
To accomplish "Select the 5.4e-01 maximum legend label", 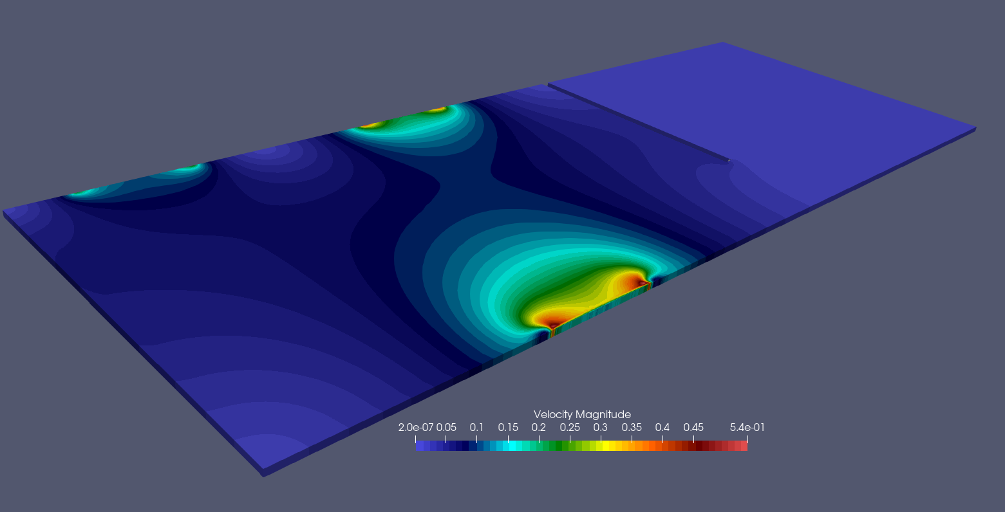I will click(x=747, y=428).
